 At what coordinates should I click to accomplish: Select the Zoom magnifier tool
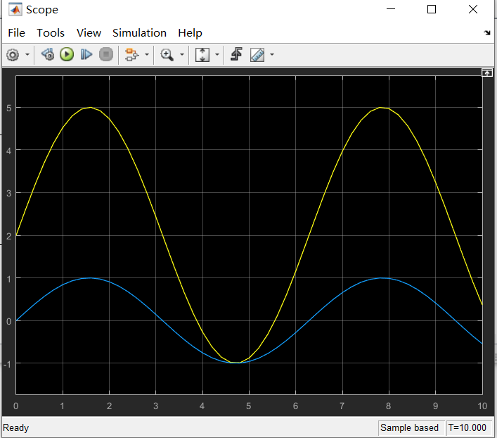pyautogui.click(x=167, y=55)
